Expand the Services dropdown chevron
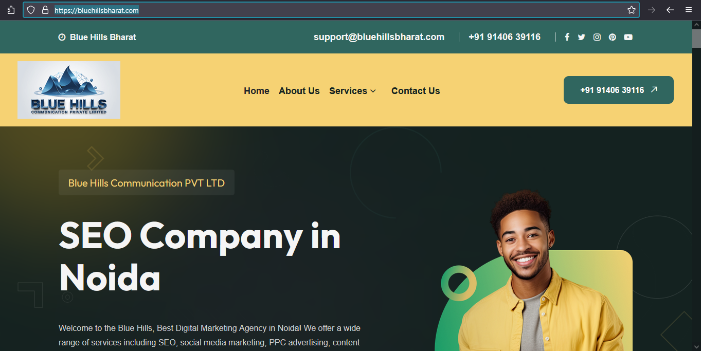Screen dimensions: 701x351 coord(373,91)
